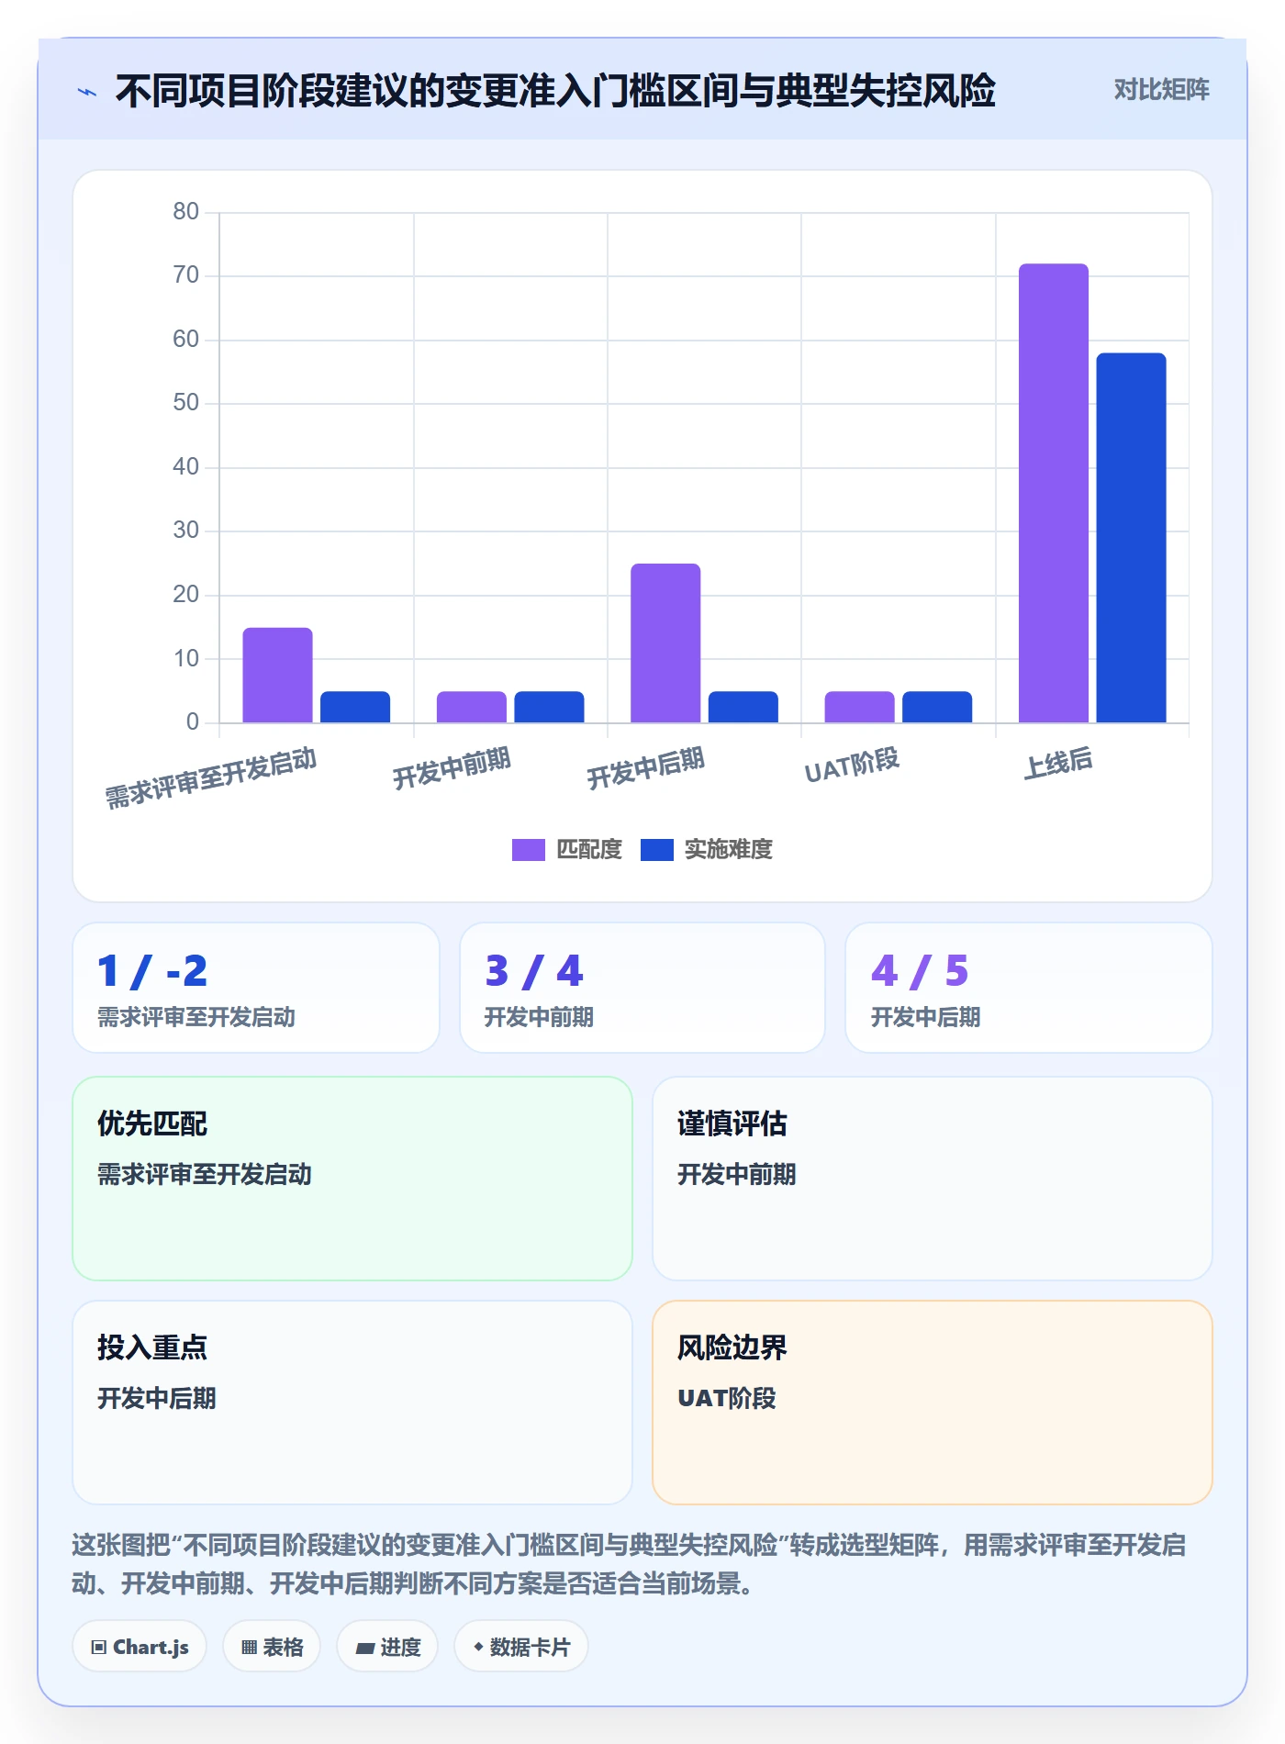The height and width of the screenshot is (1744, 1285).
Task: Open the green 优先匹配 card
Action: click(352, 1179)
